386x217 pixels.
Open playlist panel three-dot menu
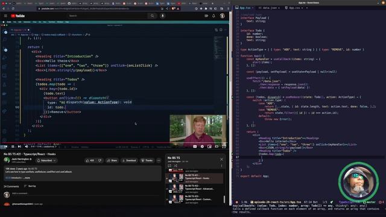[x=221, y=166]
